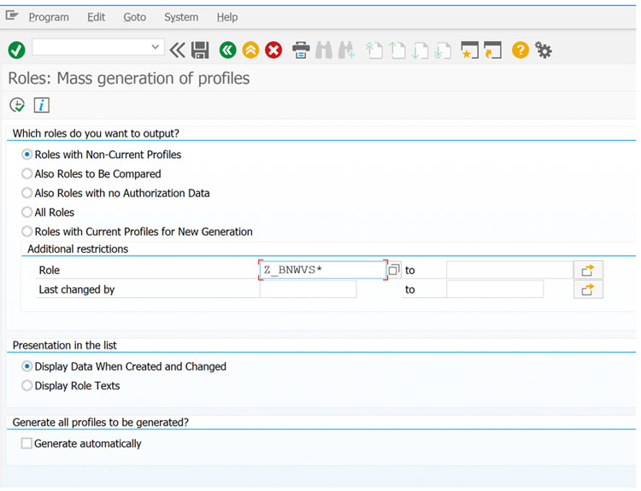The width and height of the screenshot is (641, 491).
Task: Click the Print icon in toolbar
Action: (301, 50)
